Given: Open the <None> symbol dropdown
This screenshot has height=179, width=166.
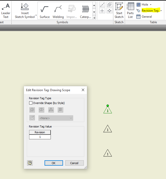Looking at the screenshot, I should 56,118.
